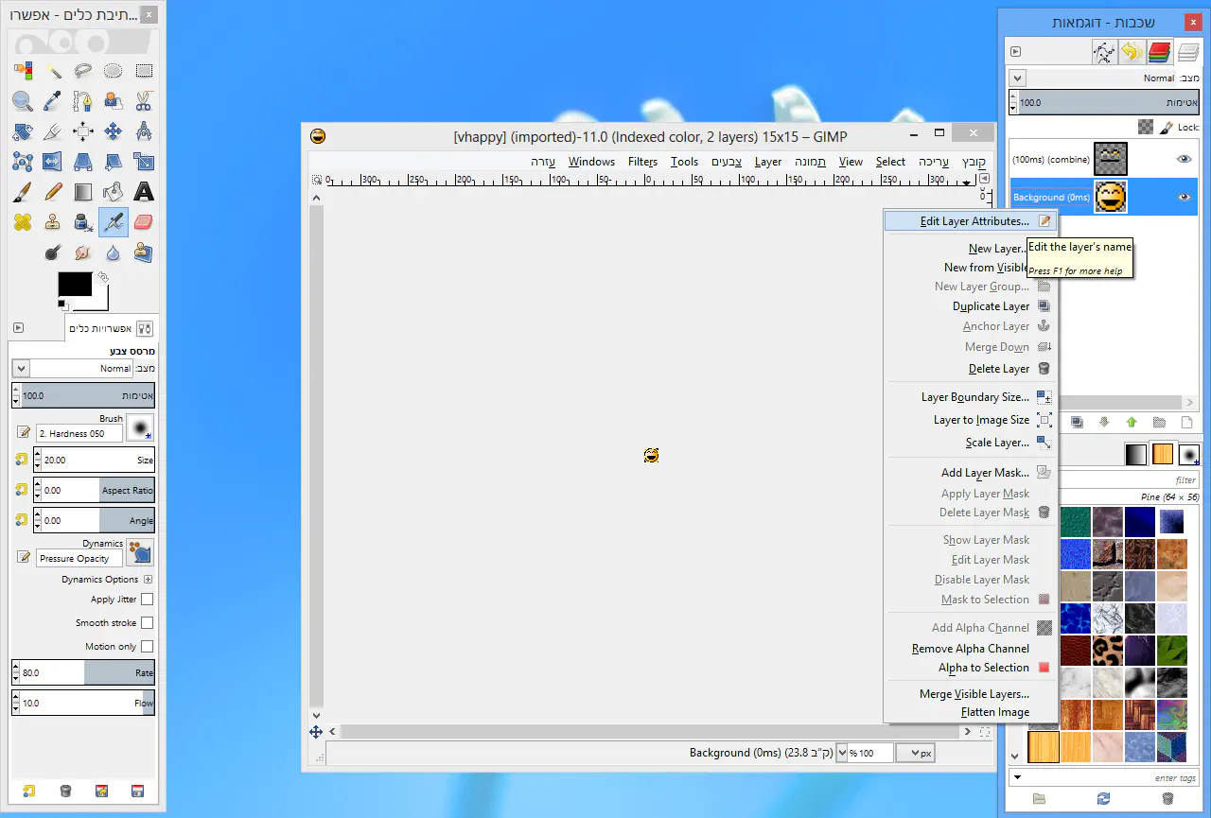1211x818 pixels.
Task: Pick the Zoom magnifier tool
Action: (x=23, y=101)
